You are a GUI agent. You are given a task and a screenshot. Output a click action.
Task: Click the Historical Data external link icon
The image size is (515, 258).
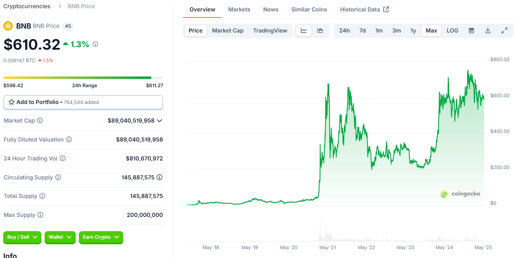click(386, 9)
